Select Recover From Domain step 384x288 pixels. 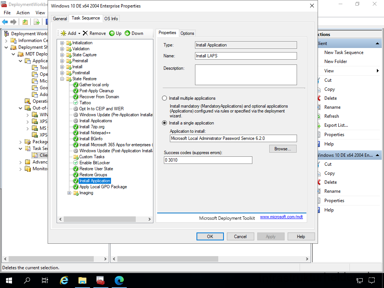pos(99,97)
